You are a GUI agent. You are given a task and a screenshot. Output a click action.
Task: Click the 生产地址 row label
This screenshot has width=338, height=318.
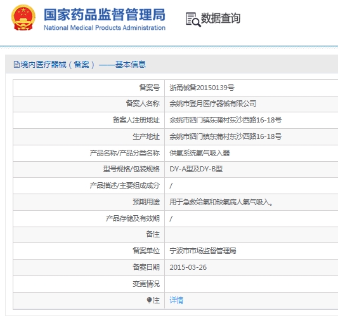146,136
